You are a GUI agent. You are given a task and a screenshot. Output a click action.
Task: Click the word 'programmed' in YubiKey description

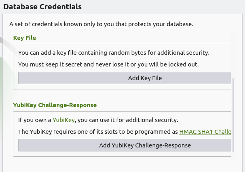point(152,132)
